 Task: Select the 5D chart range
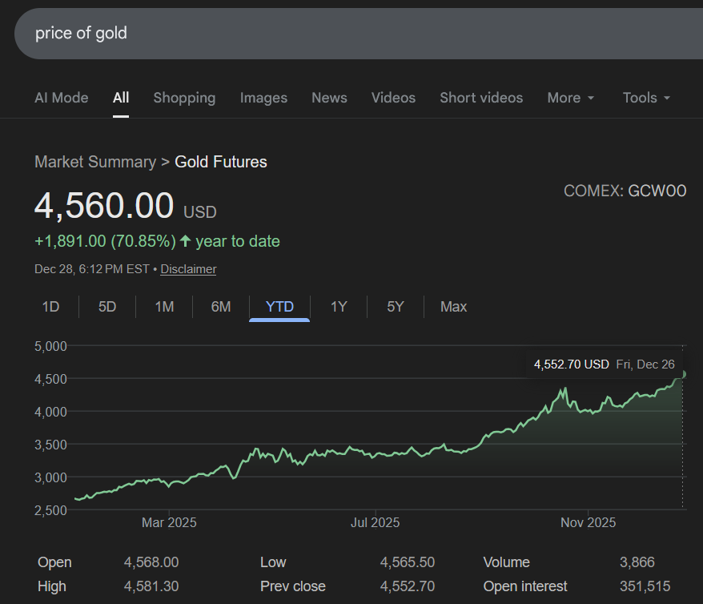[107, 307]
